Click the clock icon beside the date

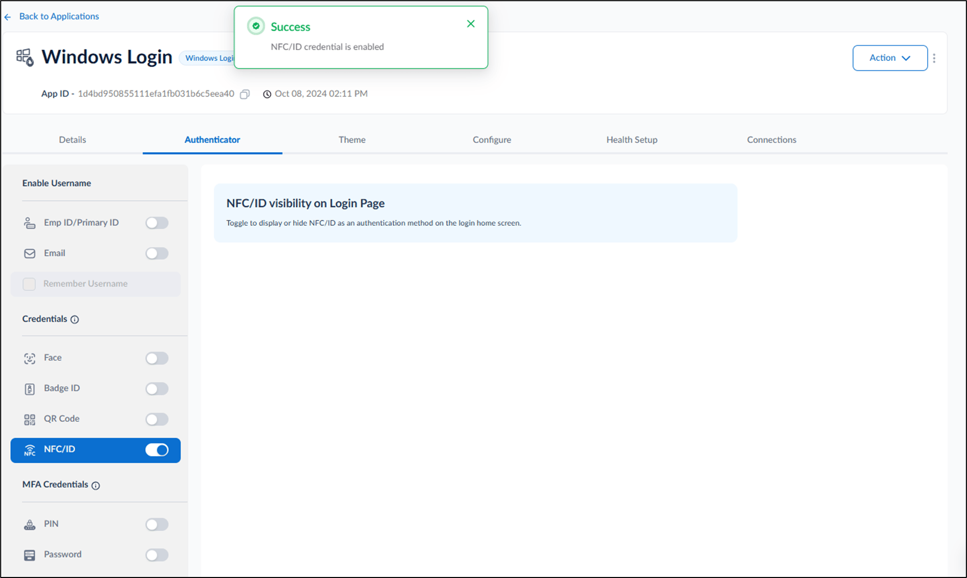[x=267, y=94]
